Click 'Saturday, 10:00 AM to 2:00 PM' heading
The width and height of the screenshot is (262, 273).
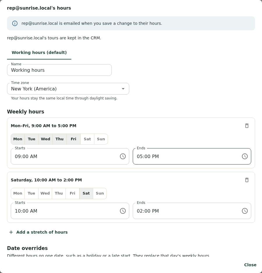[46, 180]
